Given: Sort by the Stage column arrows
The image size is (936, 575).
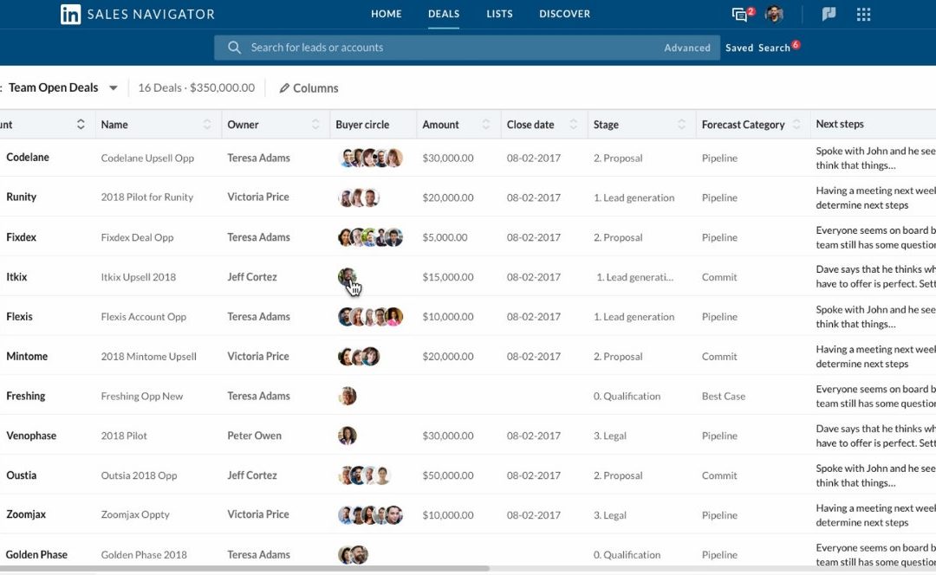Looking at the screenshot, I should coord(682,124).
